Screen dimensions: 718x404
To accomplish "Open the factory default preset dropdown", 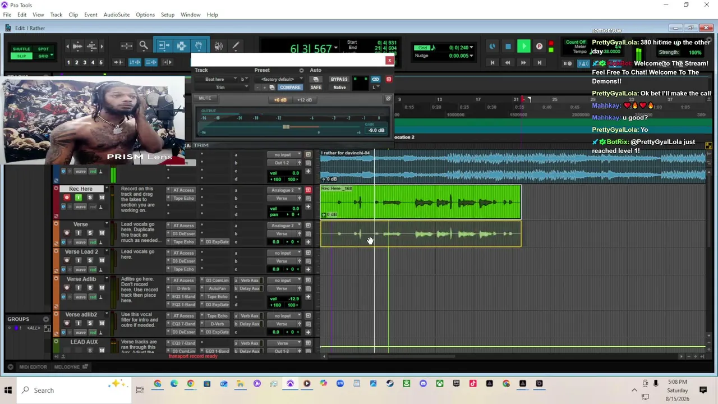I will [279, 79].
